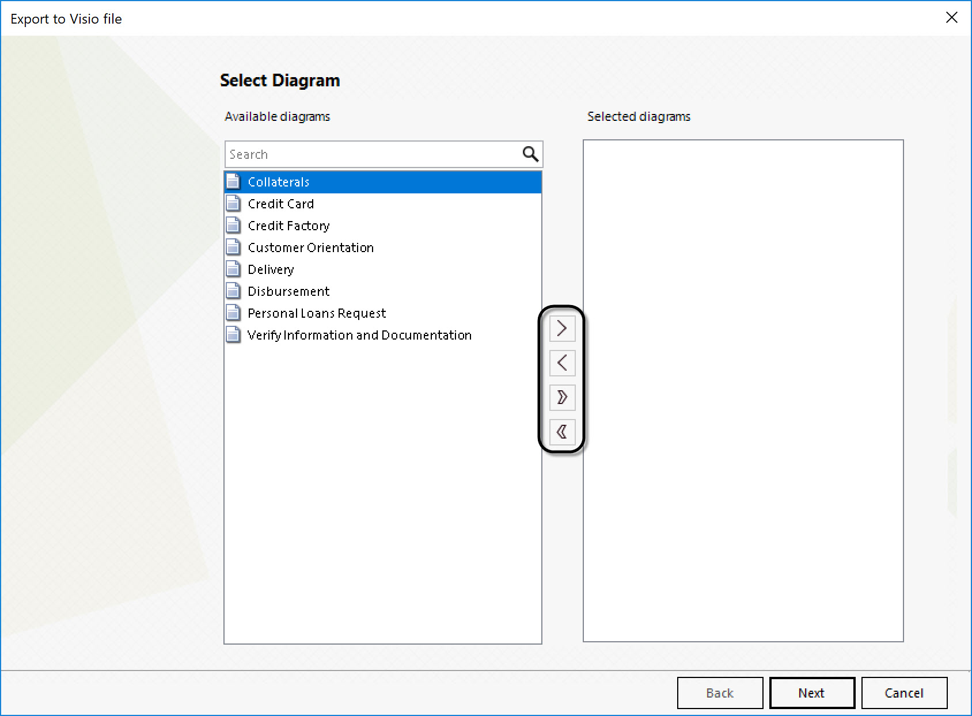Click the Disbursement diagram file icon
Screen dimensions: 972x716
pos(233,291)
